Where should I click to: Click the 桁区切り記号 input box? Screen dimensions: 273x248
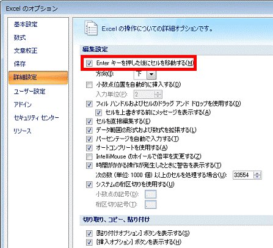151,205
